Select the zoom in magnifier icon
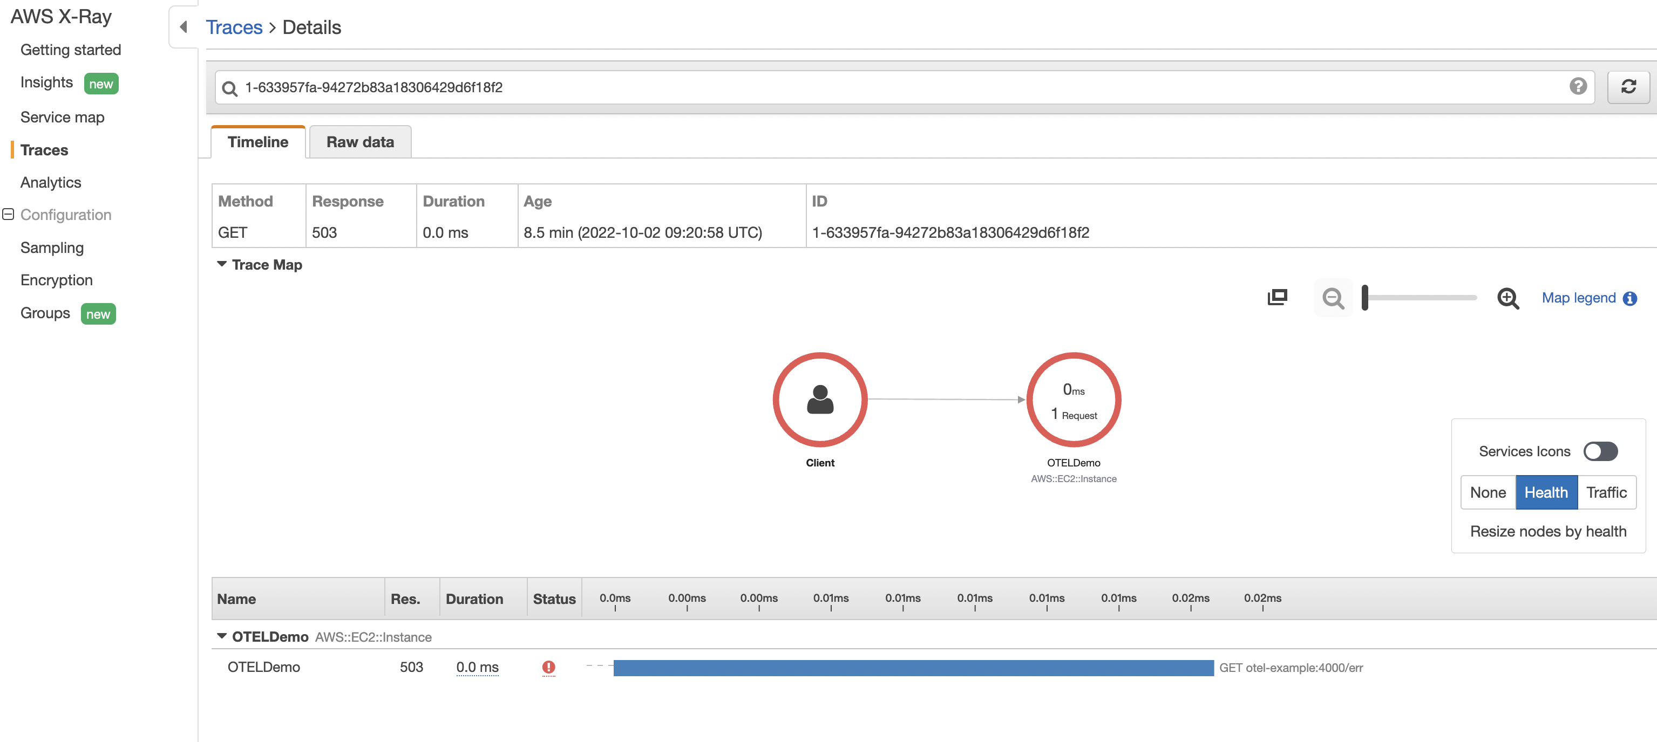The image size is (1657, 742). (1508, 298)
